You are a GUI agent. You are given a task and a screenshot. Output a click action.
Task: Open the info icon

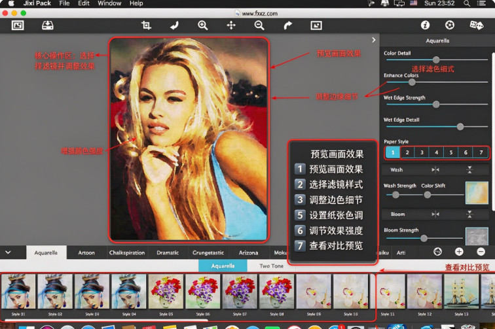coord(425,25)
